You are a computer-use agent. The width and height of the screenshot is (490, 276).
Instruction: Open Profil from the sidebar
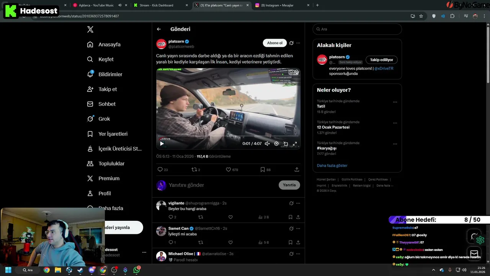99,194
